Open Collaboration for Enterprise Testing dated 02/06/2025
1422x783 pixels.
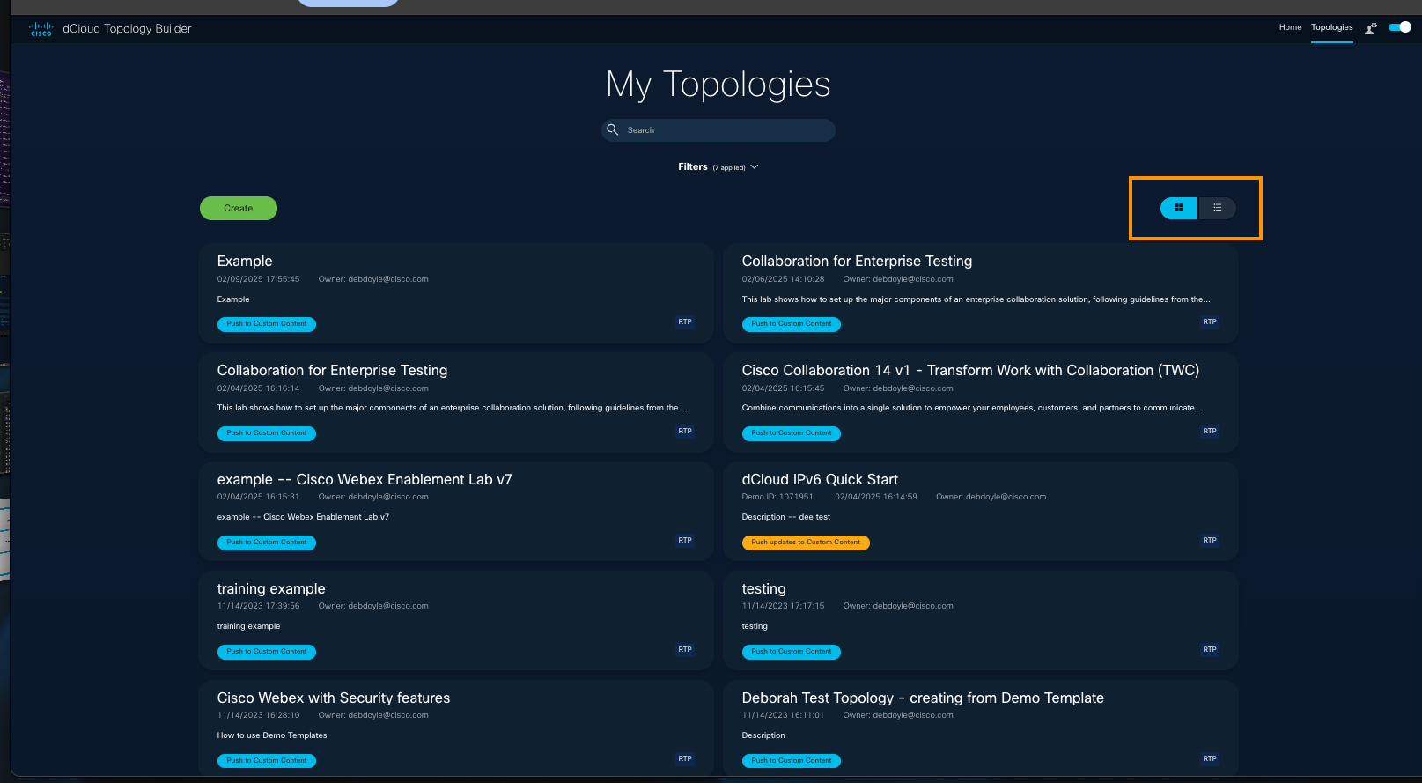(x=857, y=262)
